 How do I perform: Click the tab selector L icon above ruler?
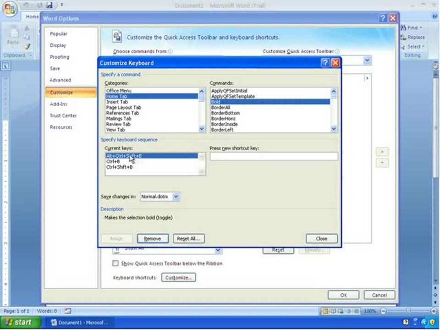(x=6, y=66)
